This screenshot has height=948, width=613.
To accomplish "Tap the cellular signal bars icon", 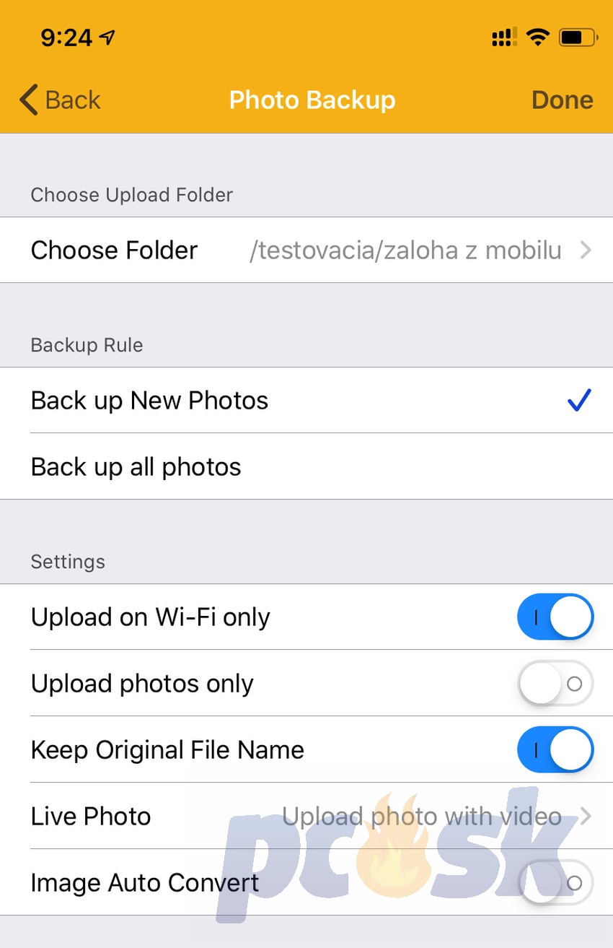I will coord(504,38).
